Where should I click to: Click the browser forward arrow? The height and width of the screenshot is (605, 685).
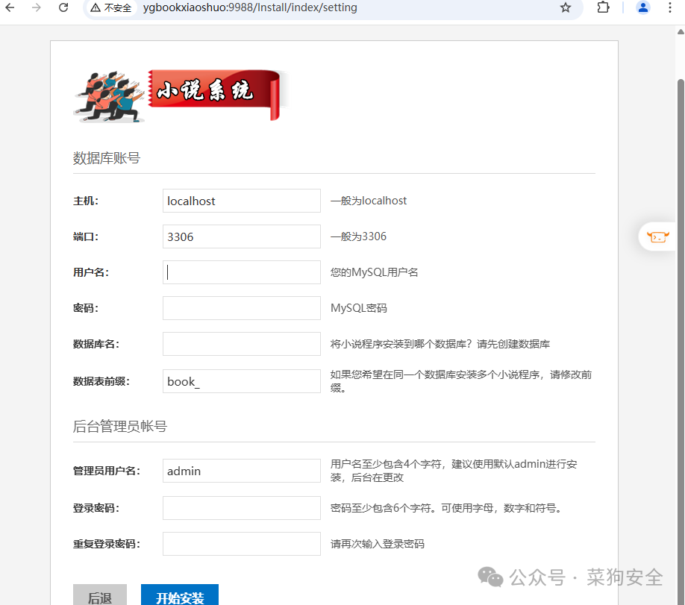click(x=37, y=7)
